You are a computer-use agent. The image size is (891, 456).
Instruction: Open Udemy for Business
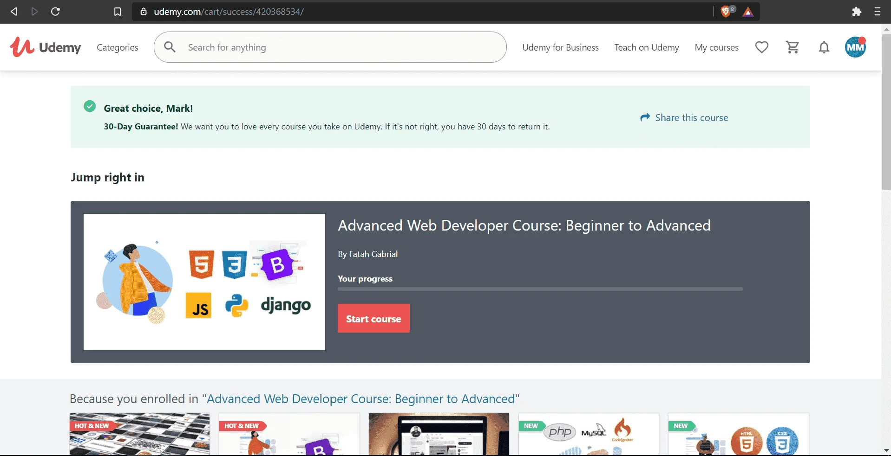click(x=560, y=47)
